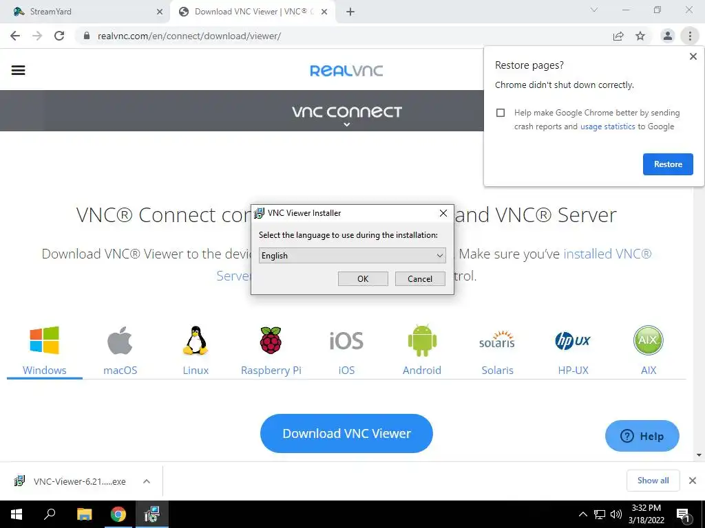Click the Raspberry Pi label link
The width and height of the screenshot is (705, 528).
pos(271,371)
